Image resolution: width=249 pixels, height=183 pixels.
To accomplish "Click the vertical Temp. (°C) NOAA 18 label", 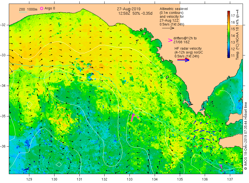I will click(x=237, y=35).
